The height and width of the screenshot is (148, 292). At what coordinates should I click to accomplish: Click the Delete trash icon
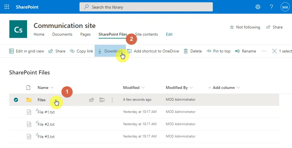click(186, 51)
